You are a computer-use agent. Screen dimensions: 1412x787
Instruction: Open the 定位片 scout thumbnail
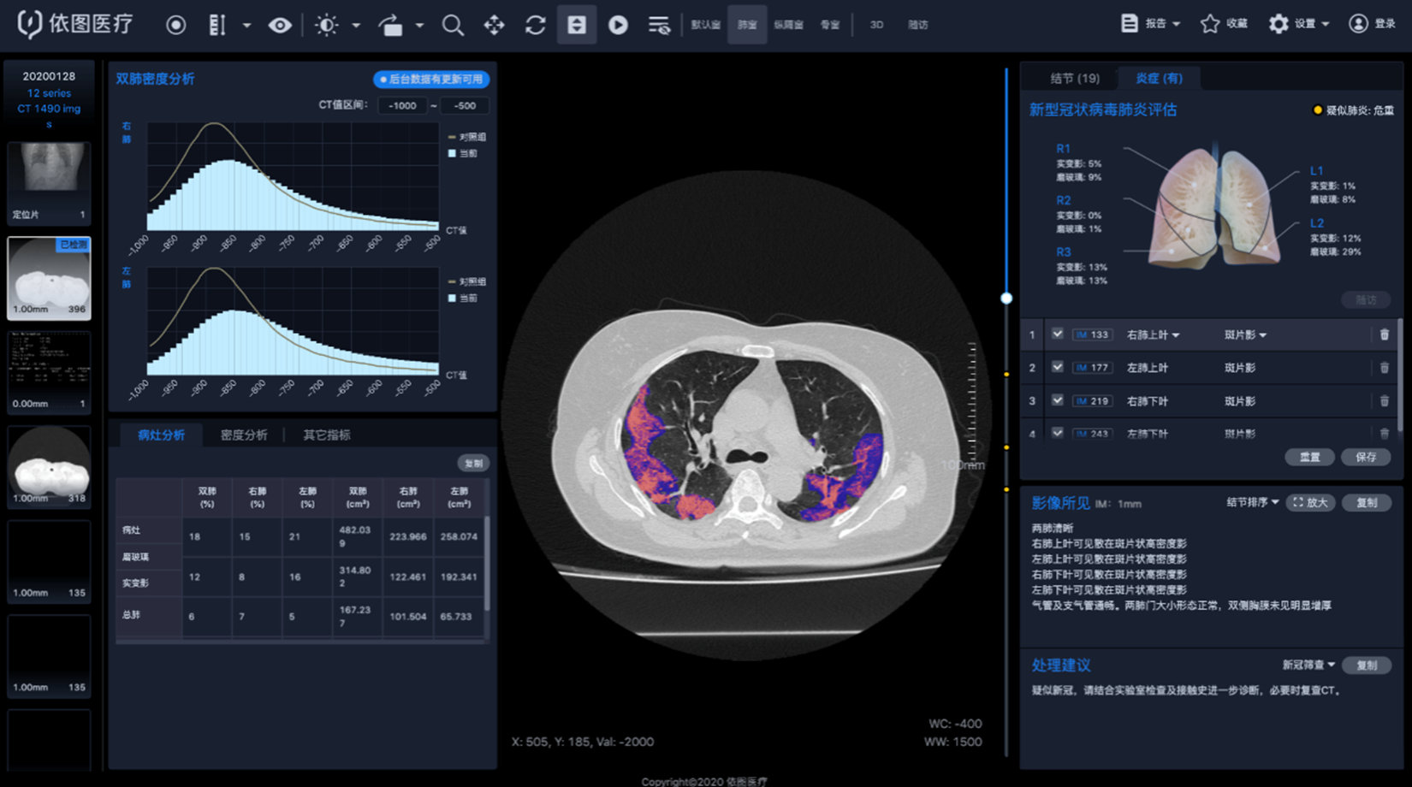(49, 182)
